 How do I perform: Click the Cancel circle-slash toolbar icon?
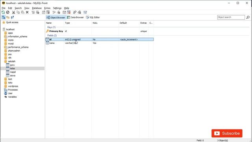coord(7,12)
